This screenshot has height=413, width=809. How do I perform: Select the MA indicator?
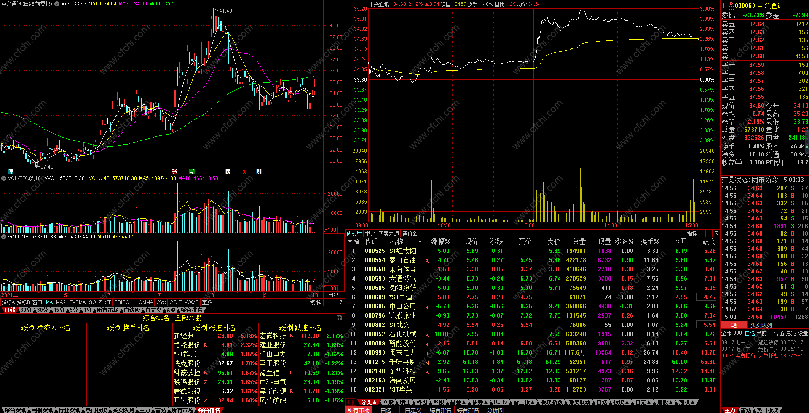pyautogui.click(x=49, y=302)
